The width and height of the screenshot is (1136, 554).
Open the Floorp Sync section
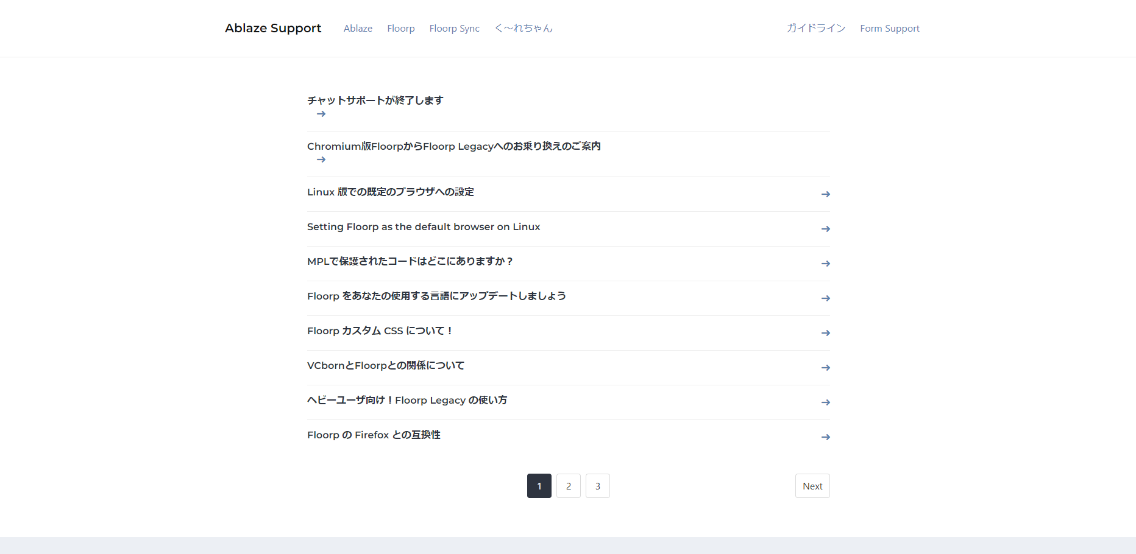click(x=454, y=28)
